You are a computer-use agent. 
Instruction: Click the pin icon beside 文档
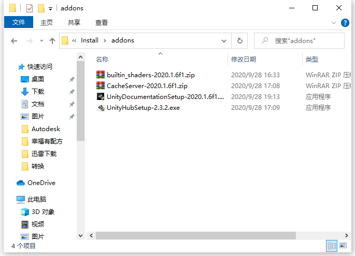point(72,104)
